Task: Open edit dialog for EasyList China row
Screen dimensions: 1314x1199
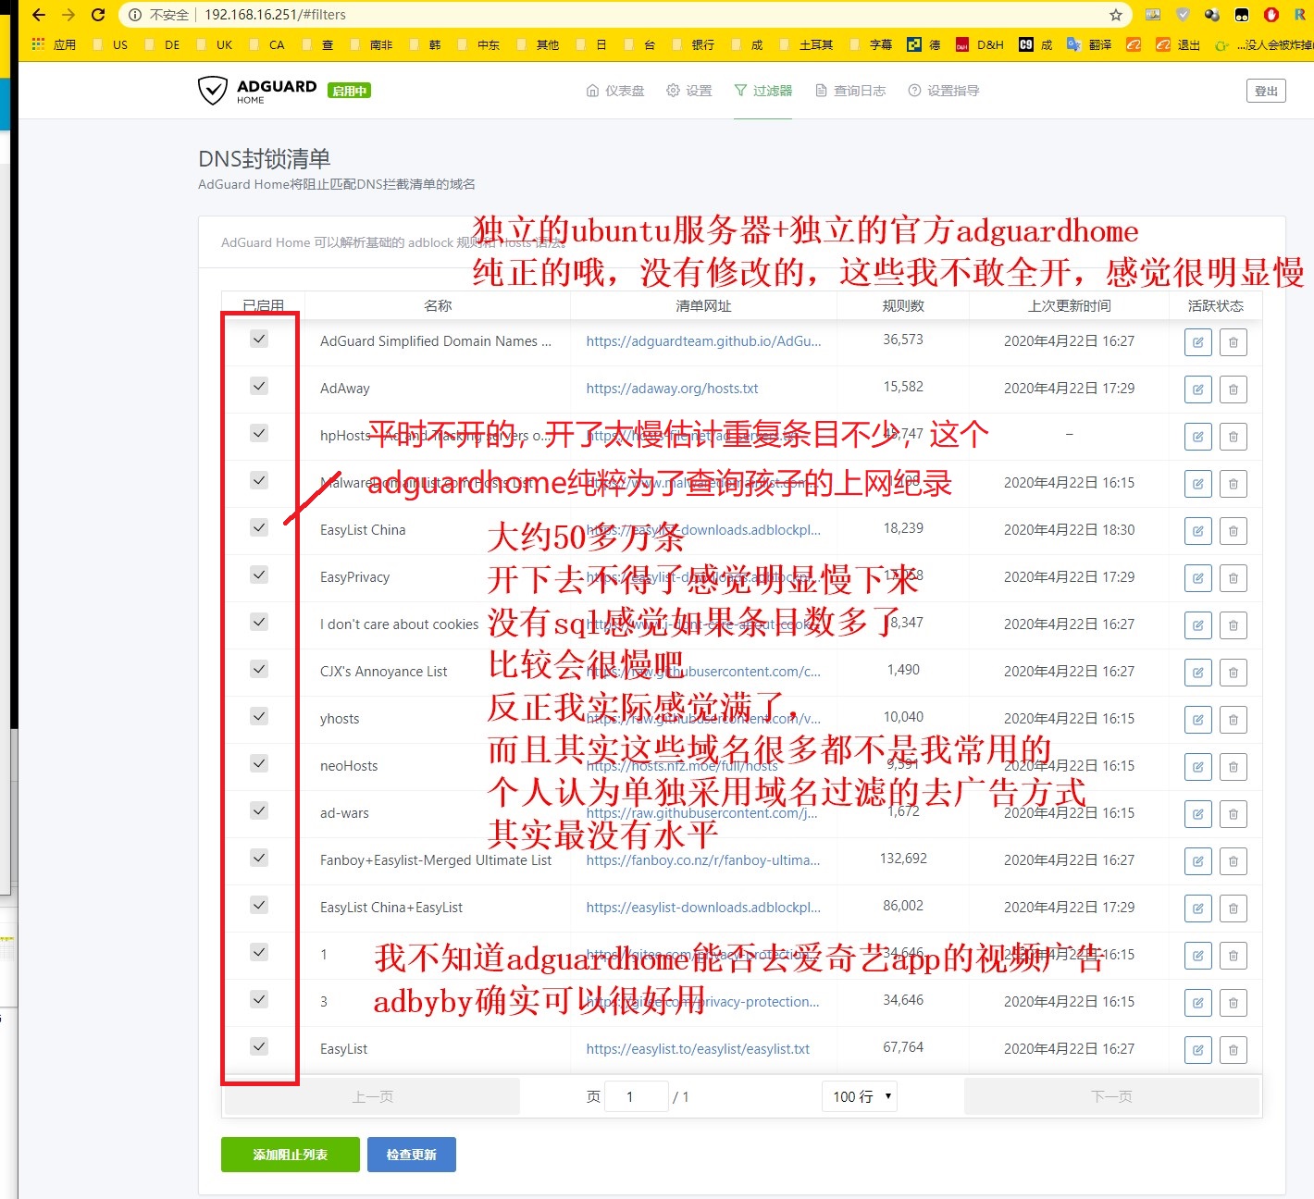Action: tap(1198, 531)
